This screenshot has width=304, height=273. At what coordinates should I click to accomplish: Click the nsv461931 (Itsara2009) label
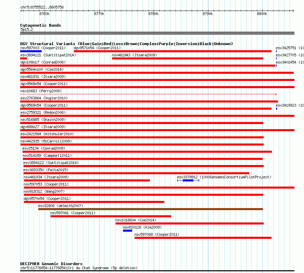click(x=43, y=77)
